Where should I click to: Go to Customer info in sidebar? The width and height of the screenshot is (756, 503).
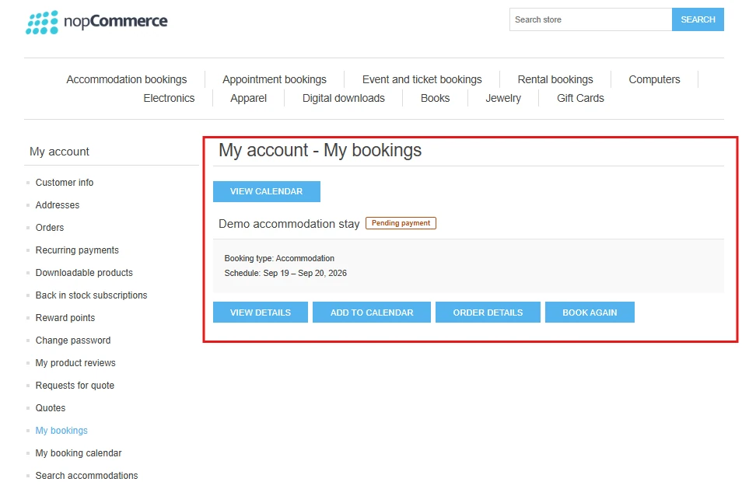tap(64, 183)
